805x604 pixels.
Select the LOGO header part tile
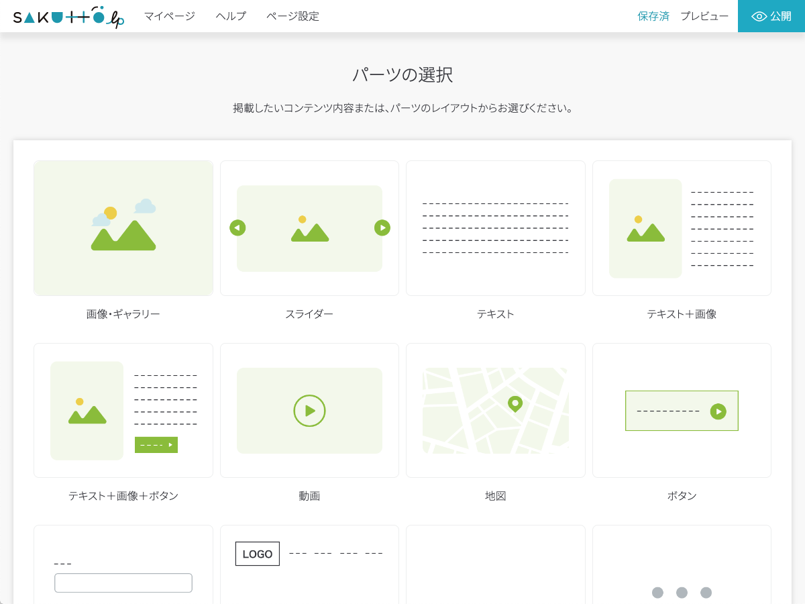click(309, 564)
